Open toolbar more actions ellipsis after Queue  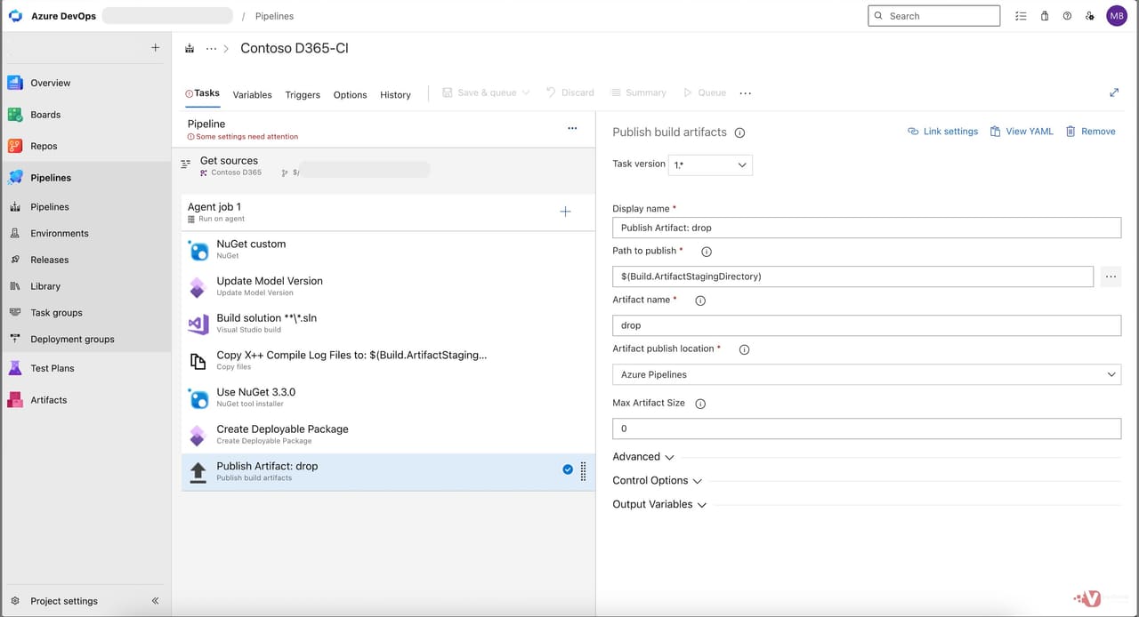746,92
